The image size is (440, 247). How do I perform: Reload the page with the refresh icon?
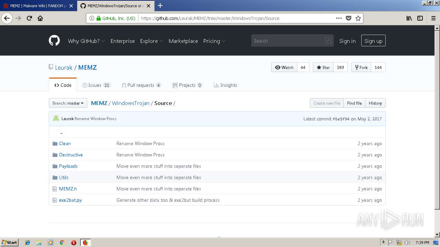click(x=29, y=19)
